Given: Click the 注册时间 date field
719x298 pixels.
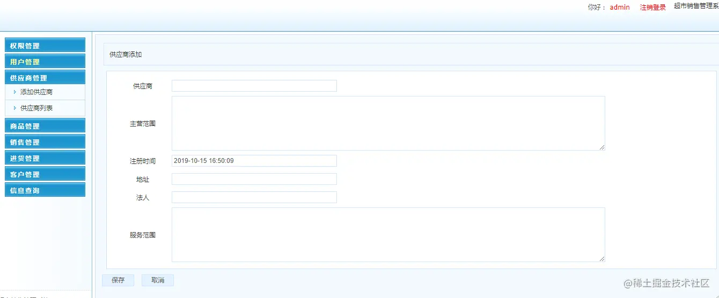Looking at the screenshot, I should [x=254, y=161].
